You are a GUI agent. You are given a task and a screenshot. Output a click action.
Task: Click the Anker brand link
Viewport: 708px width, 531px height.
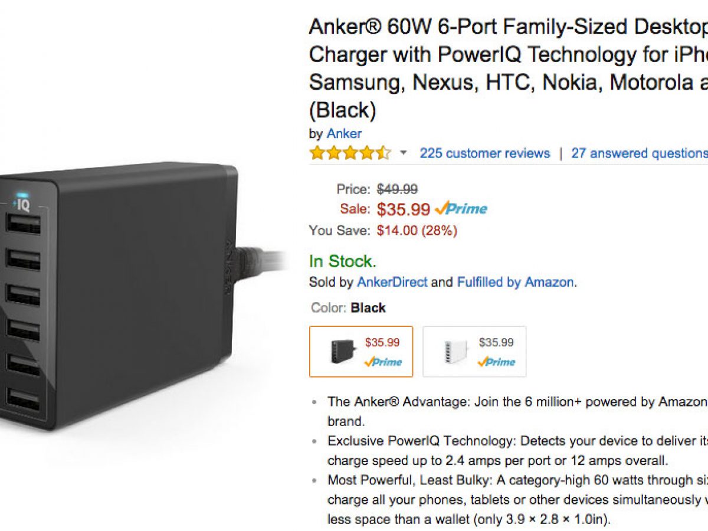[x=344, y=133]
